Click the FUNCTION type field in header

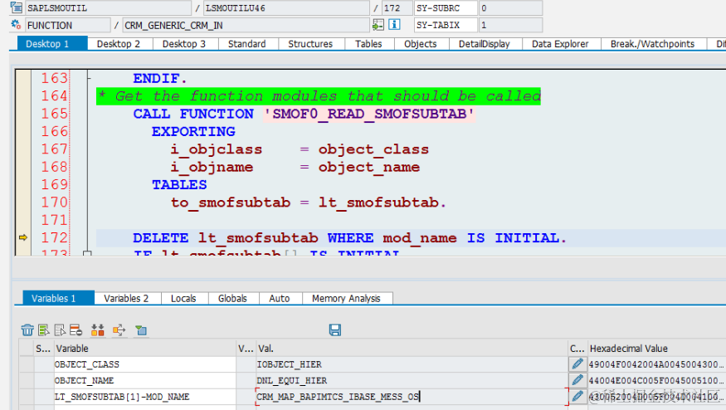67,25
